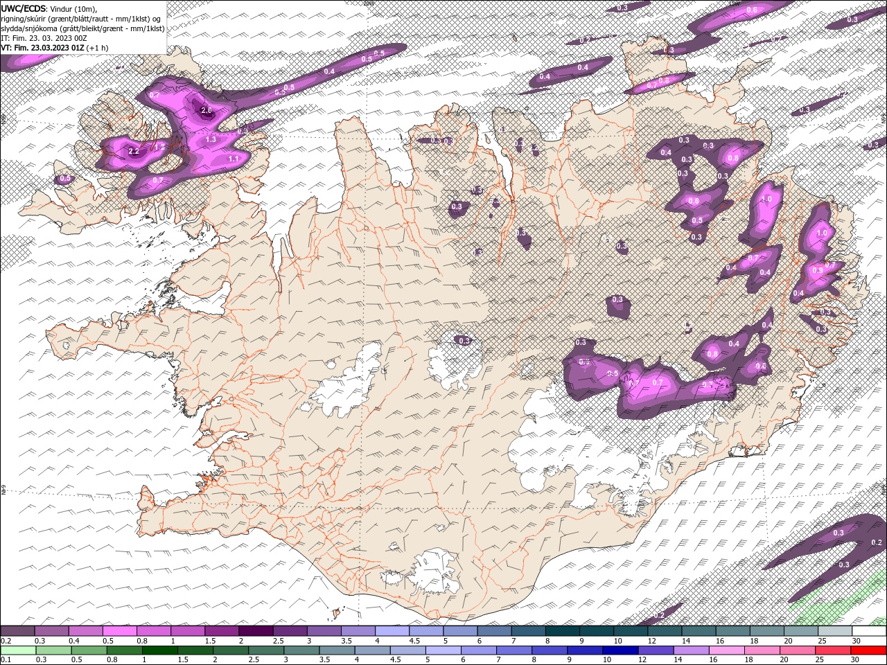Click the 'VT: Fim. 23.03.2023 01Z' valid time
The width and height of the screenshot is (887, 665).
click(x=42, y=48)
